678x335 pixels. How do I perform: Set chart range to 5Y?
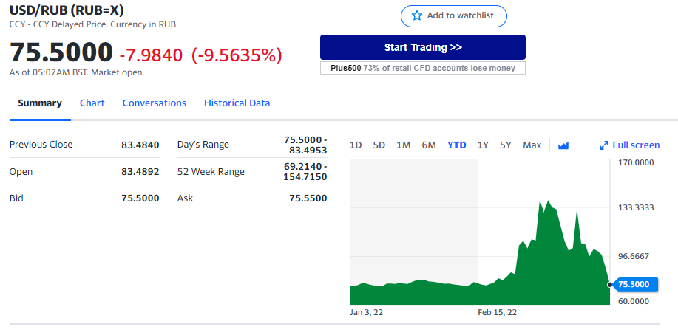coord(506,145)
